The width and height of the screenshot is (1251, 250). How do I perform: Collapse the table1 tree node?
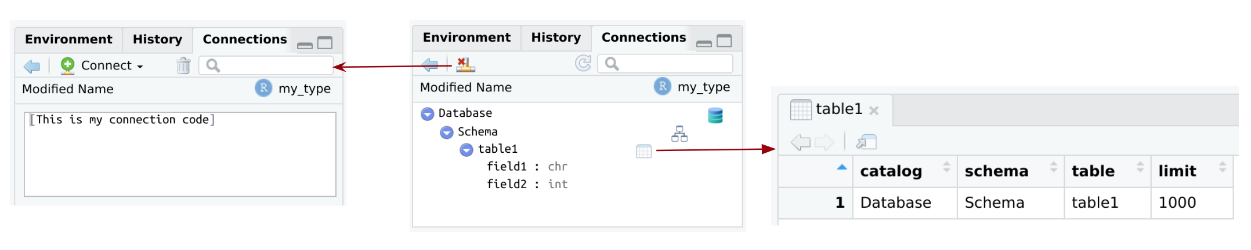click(x=466, y=150)
